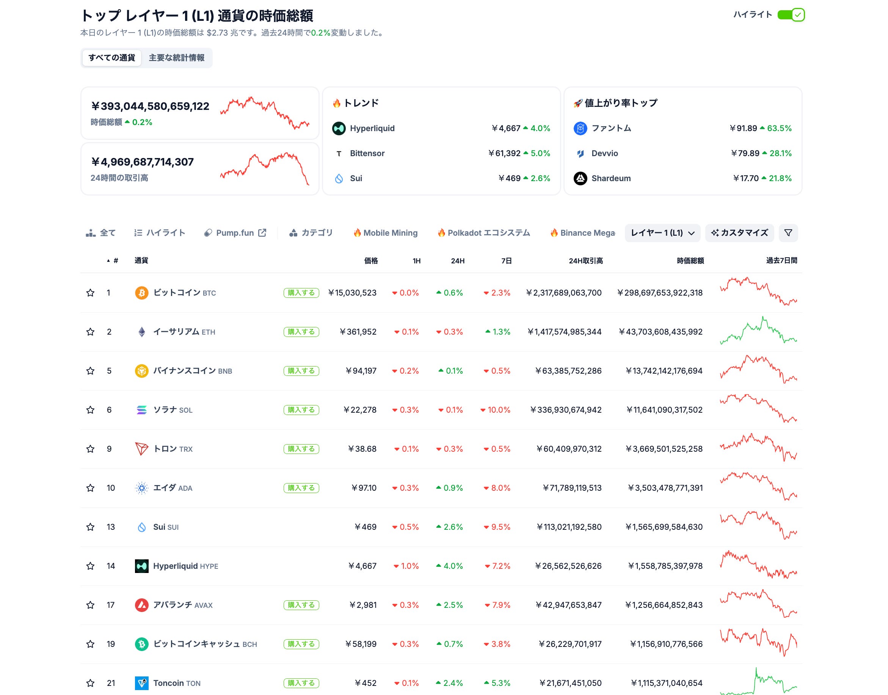Click the Bitcoin coin logo icon
This screenshot has width=888, height=695.
point(141,293)
